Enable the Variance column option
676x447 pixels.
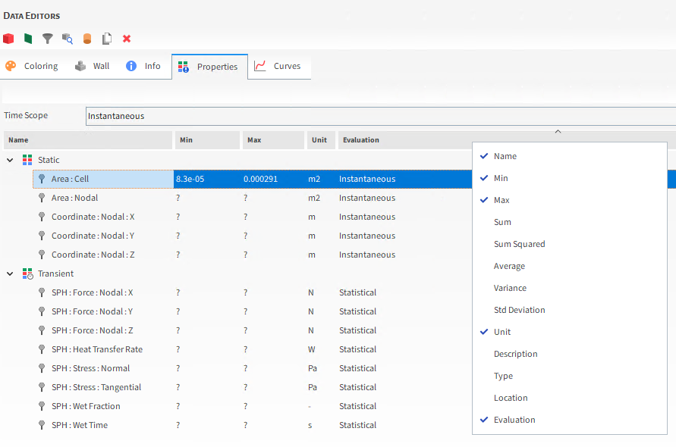tap(569, 288)
